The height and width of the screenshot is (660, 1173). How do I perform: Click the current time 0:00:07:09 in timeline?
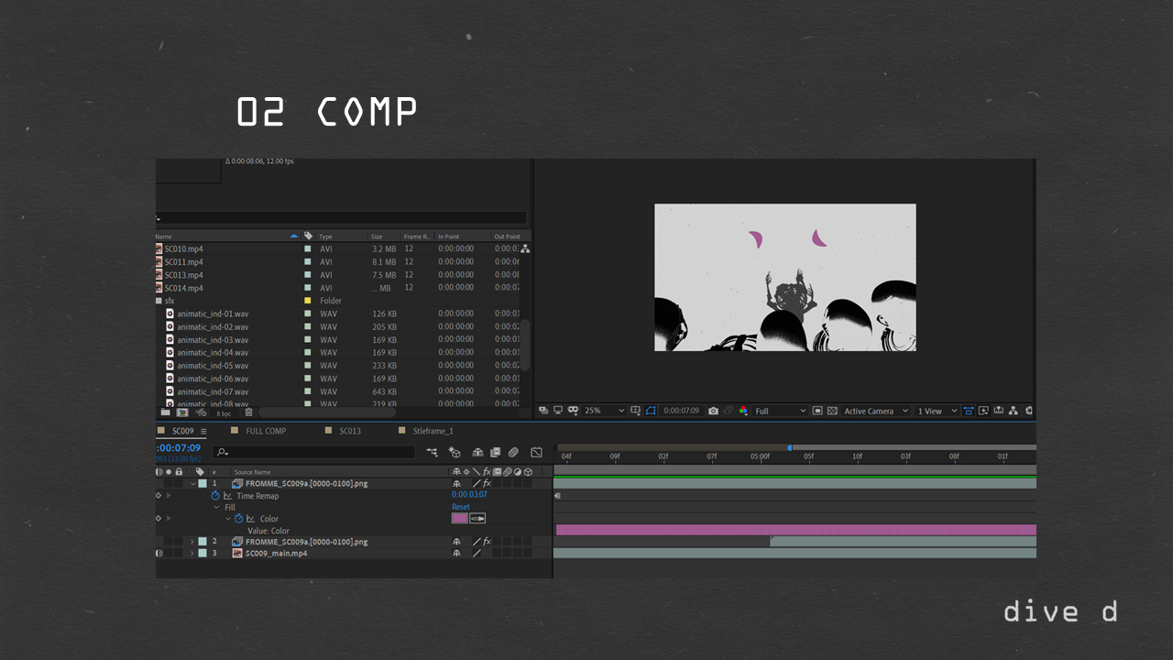(178, 448)
